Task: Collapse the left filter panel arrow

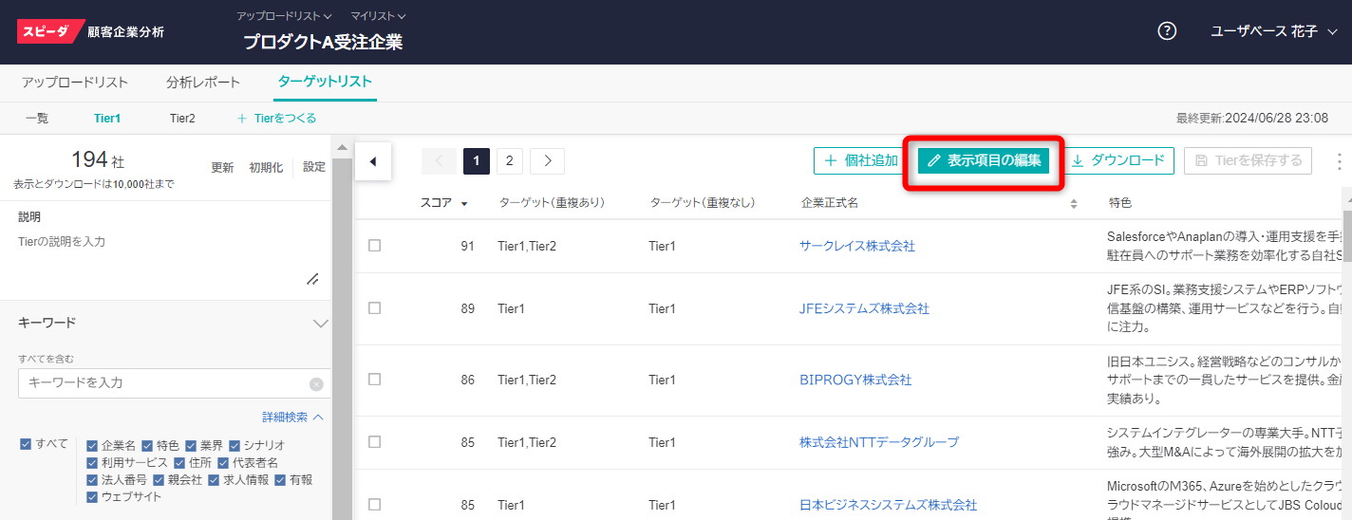Action: tap(372, 161)
